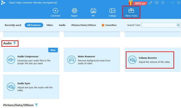
Task: Click the New badge on Audio Compressor
Action: 53,50
